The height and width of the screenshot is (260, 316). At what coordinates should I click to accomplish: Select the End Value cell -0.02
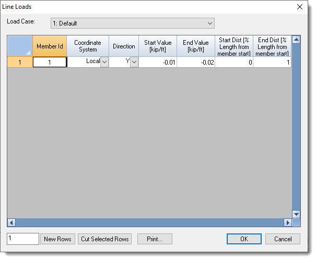coord(195,62)
